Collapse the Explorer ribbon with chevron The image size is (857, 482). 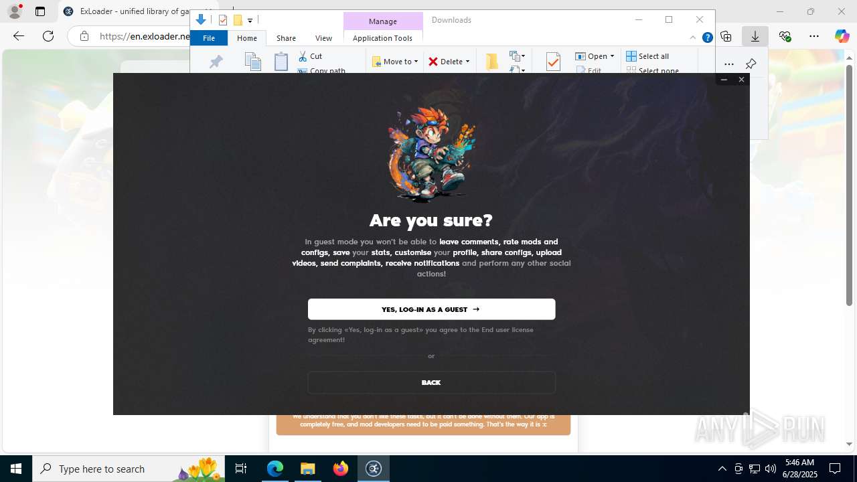pos(693,38)
